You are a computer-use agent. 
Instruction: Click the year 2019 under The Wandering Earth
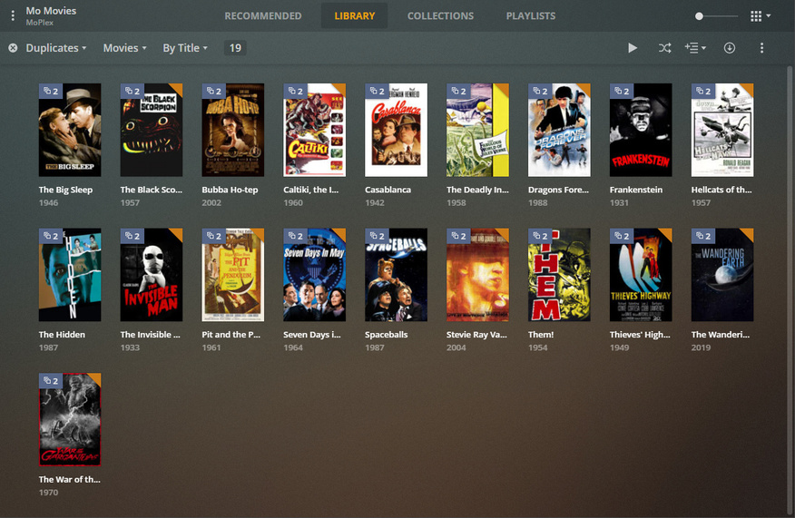coord(701,347)
